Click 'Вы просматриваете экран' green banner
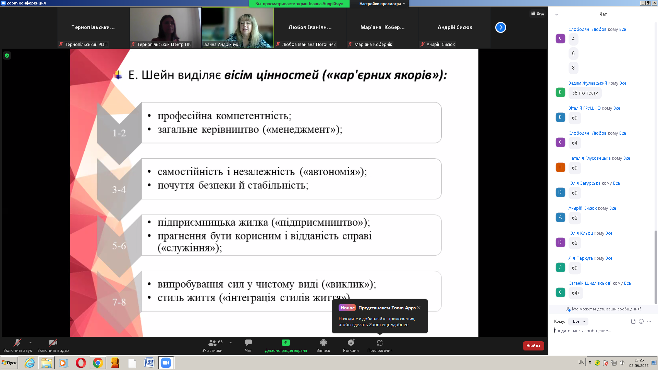658x370 pixels. [x=299, y=4]
